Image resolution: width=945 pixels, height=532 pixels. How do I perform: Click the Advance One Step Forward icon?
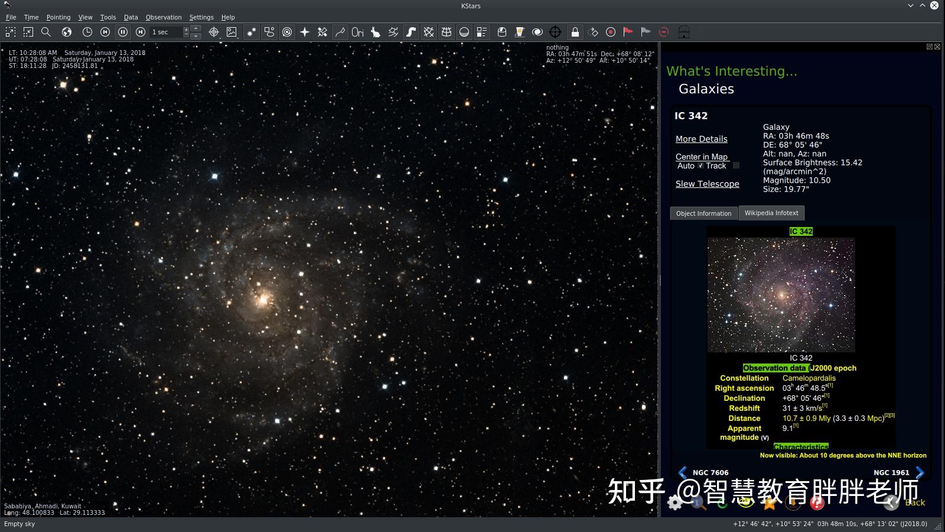141,32
